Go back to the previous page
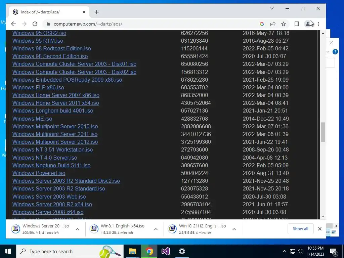 click(13, 24)
